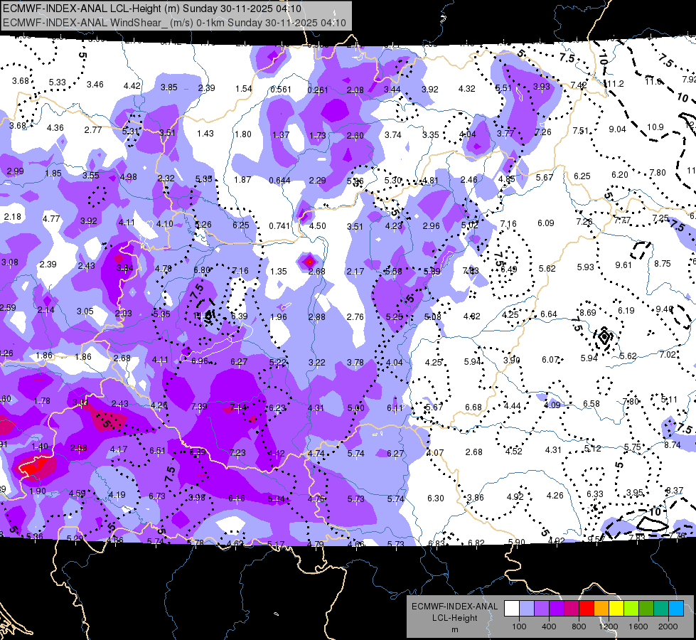Click the legend title ECMWF-INDEX-ANAL
Screen dimensions: 696x640
point(454,607)
